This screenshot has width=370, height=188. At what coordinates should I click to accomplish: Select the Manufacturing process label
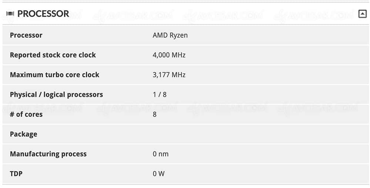pyautogui.click(x=48, y=154)
